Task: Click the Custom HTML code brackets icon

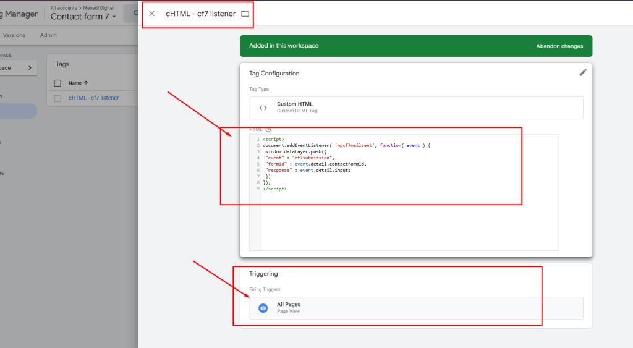Action: click(x=263, y=108)
